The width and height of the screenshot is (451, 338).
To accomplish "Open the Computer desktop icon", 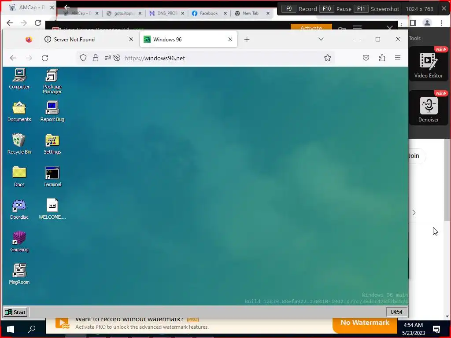I will pyautogui.click(x=19, y=79).
